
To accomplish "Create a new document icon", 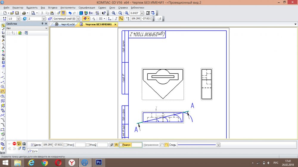I will (x=5, y=13).
